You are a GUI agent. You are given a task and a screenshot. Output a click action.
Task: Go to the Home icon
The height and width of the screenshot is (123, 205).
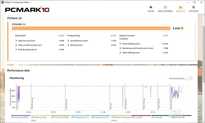coord(151,7)
